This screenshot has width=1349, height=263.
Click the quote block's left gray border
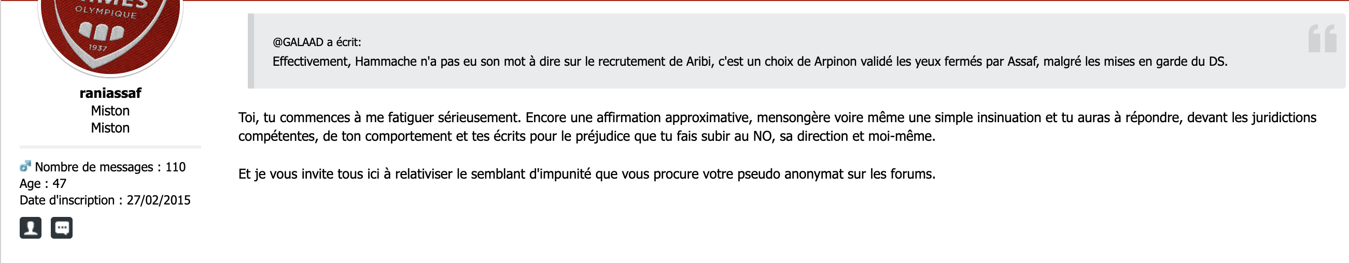[251, 51]
